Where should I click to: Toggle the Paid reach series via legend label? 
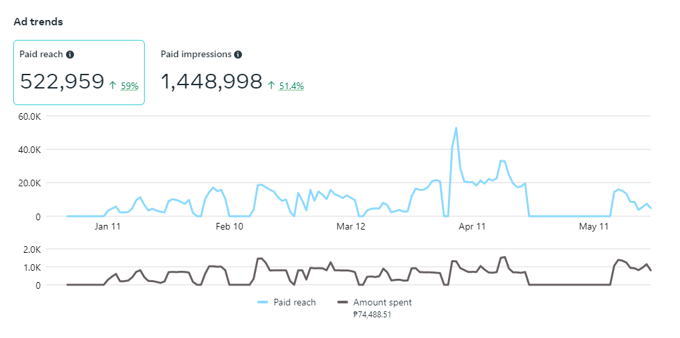[x=295, y=302]
